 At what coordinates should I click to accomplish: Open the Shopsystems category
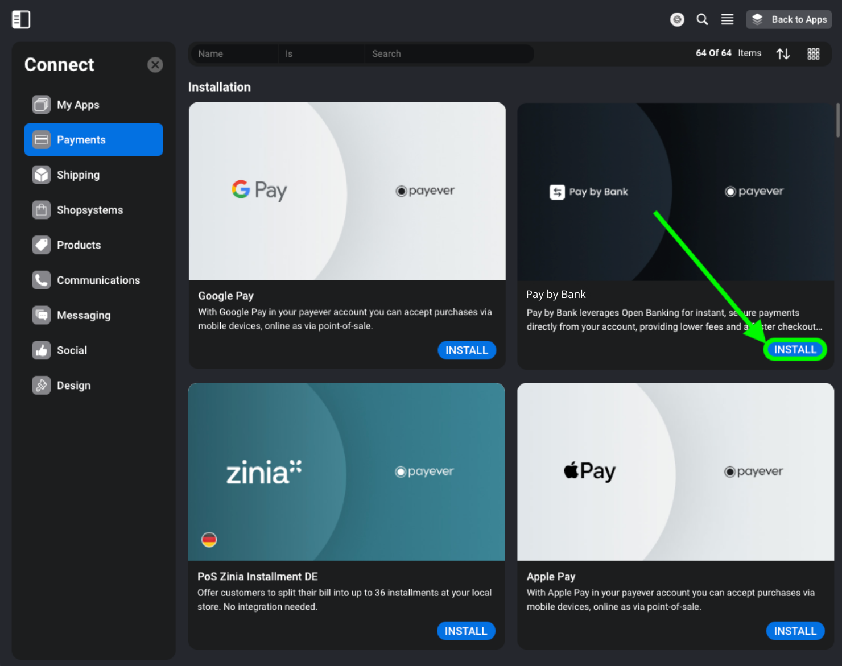tap(94, 210)
